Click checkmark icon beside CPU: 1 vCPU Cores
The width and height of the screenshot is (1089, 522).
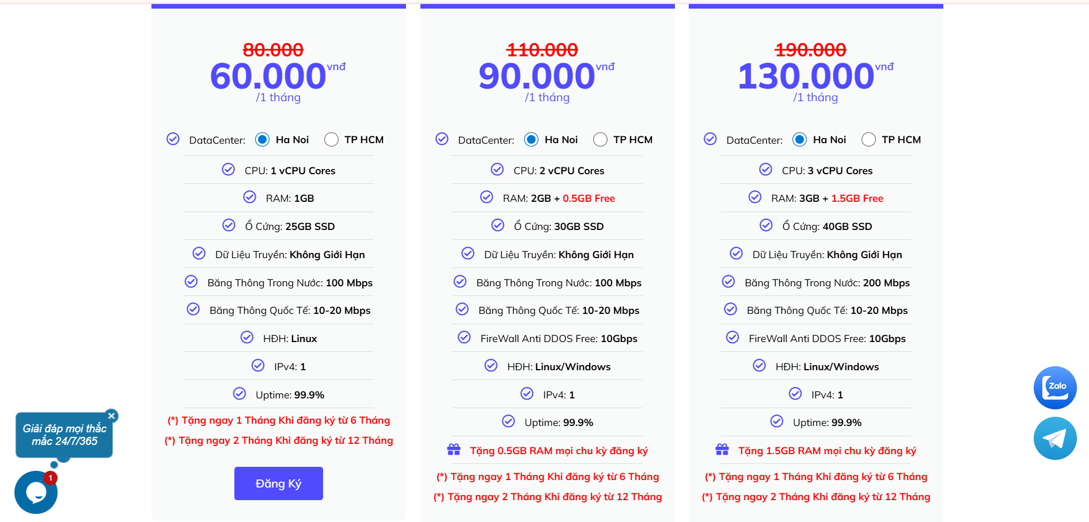[x=229, y=170]
